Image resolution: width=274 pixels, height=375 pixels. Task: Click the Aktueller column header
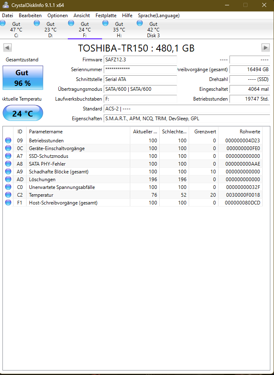145,132
